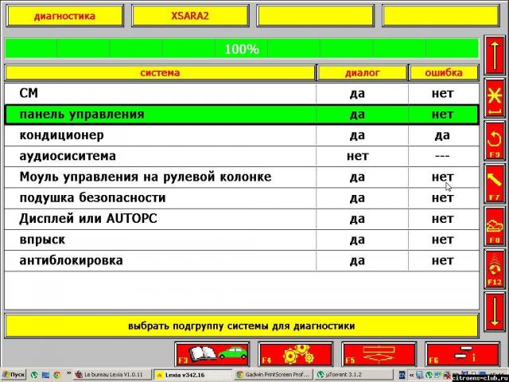
Task: Select the Дисплей или AUTOPC row
Action: (242, 219)
